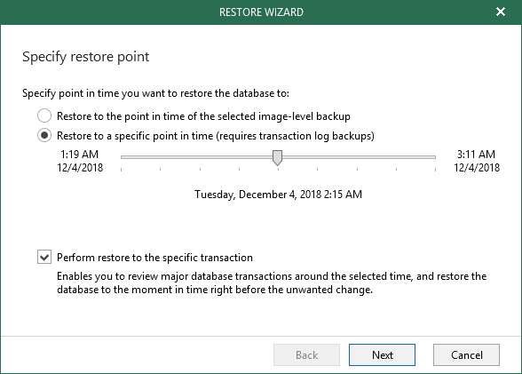Click the first tick mark at slider start
The image size is (522, 374).
[121, 170]
